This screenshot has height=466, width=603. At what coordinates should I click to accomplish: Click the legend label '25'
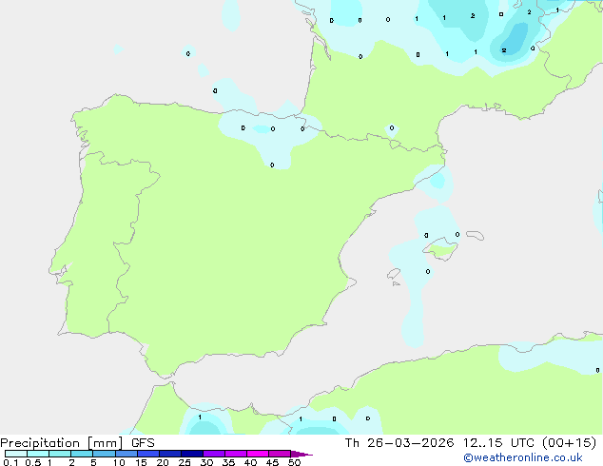[x=185, y=462]
